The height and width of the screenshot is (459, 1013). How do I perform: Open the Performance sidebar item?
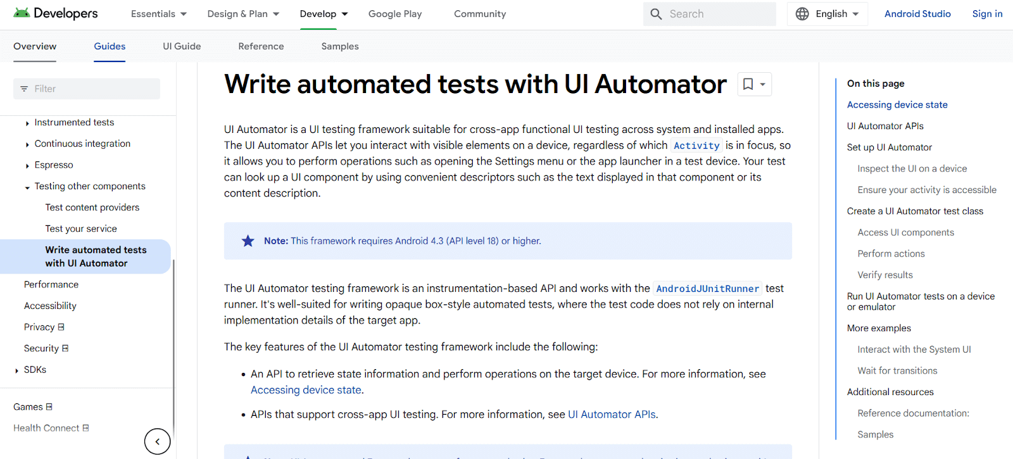click(51, 285)
